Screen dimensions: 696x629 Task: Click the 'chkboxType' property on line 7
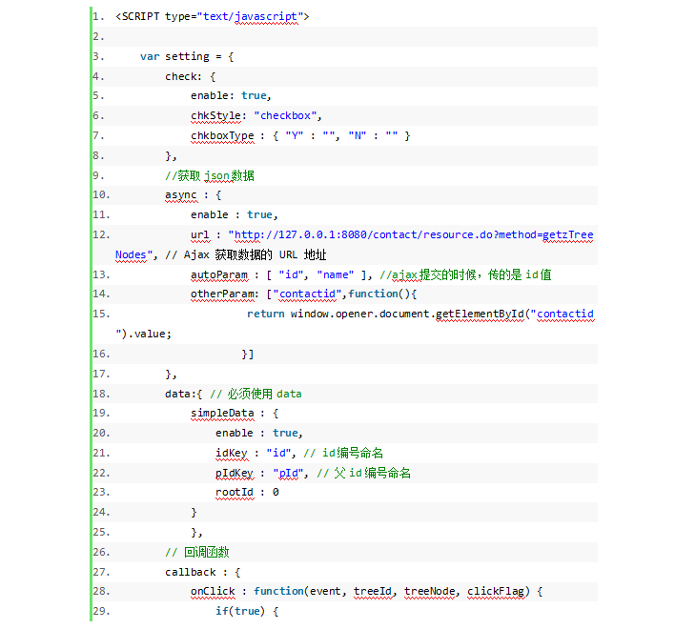tap(222, 136)
